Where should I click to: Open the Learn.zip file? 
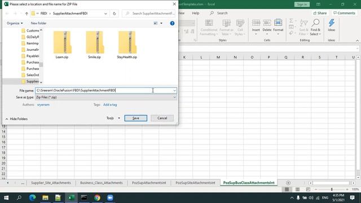coord(62,45)
